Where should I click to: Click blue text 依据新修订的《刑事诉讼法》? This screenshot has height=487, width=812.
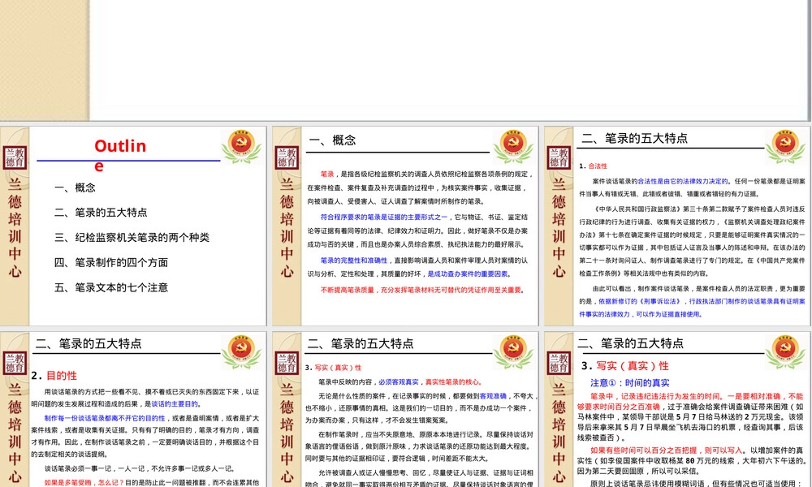pos(640,301)
